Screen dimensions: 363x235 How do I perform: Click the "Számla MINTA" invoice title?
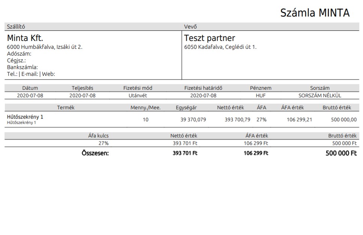tap(315, 13)
